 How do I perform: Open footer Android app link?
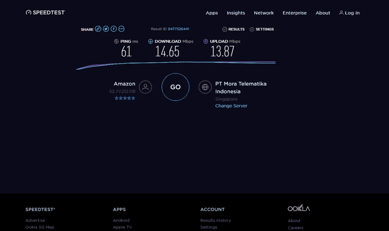pos(121,220)
